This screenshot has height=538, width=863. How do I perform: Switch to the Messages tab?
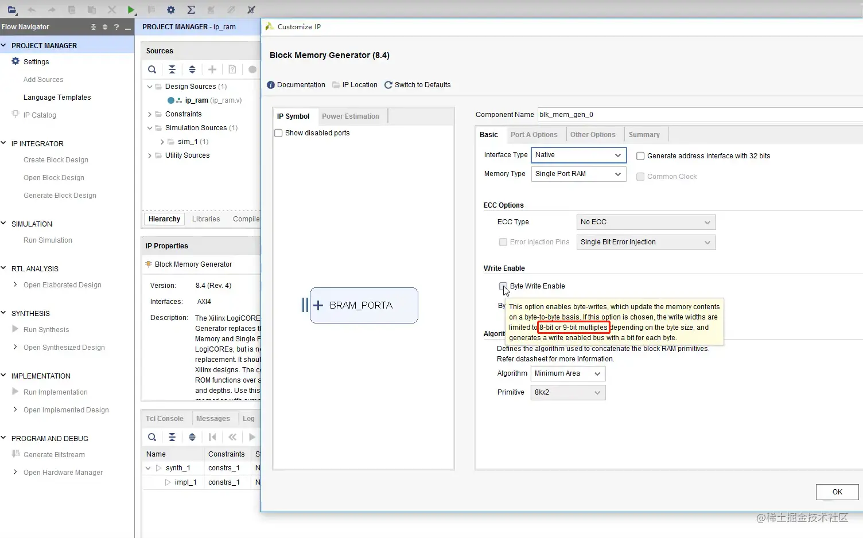213,419
